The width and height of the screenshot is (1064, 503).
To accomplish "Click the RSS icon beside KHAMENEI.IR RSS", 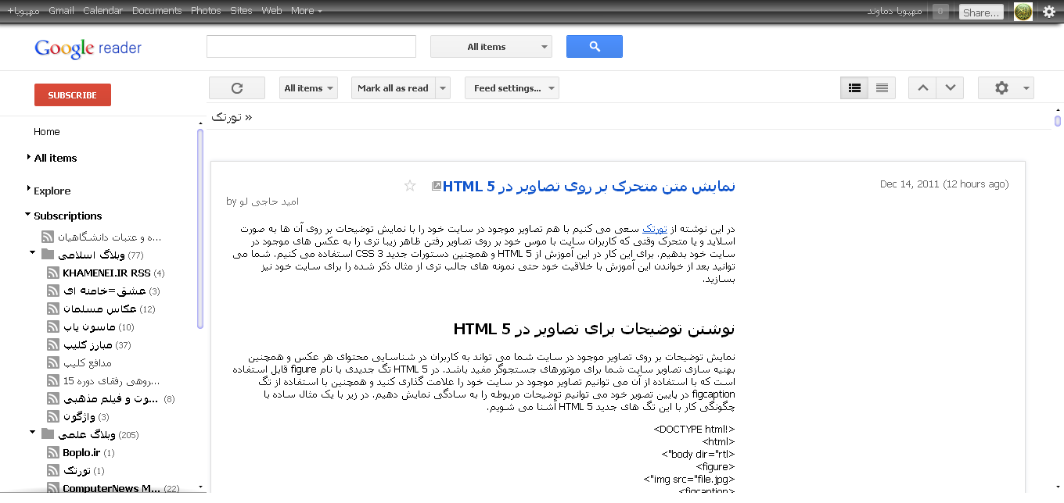I will point(53,273).
